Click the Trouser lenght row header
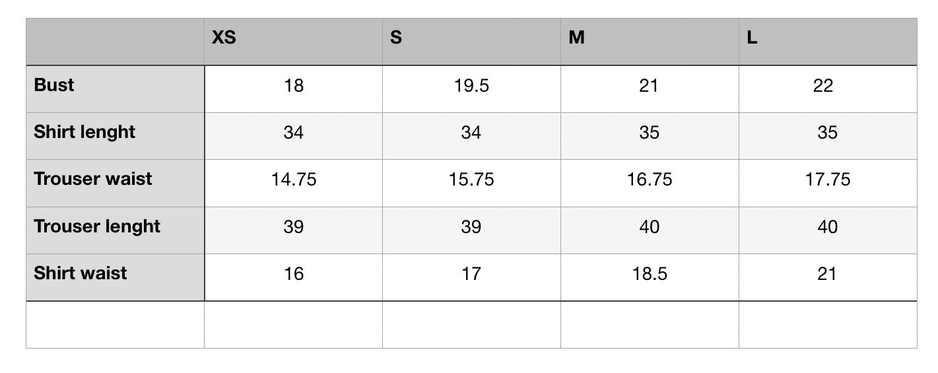This screenshot has width=938, height=373. pyautogui.click(x=115, y=230)
